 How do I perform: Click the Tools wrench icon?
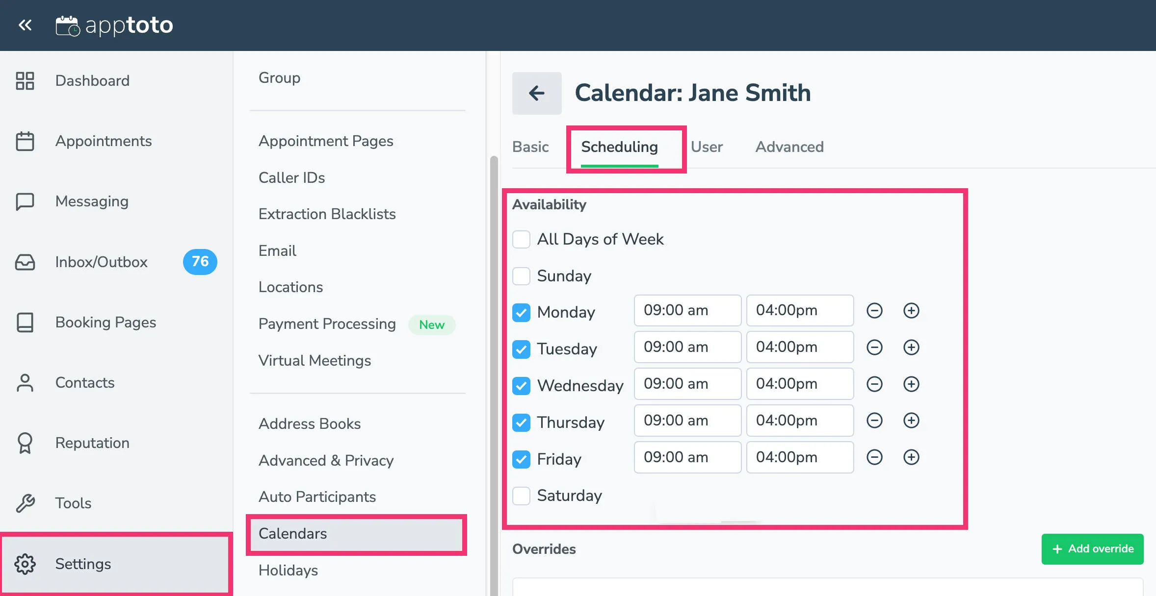[26, 503]
